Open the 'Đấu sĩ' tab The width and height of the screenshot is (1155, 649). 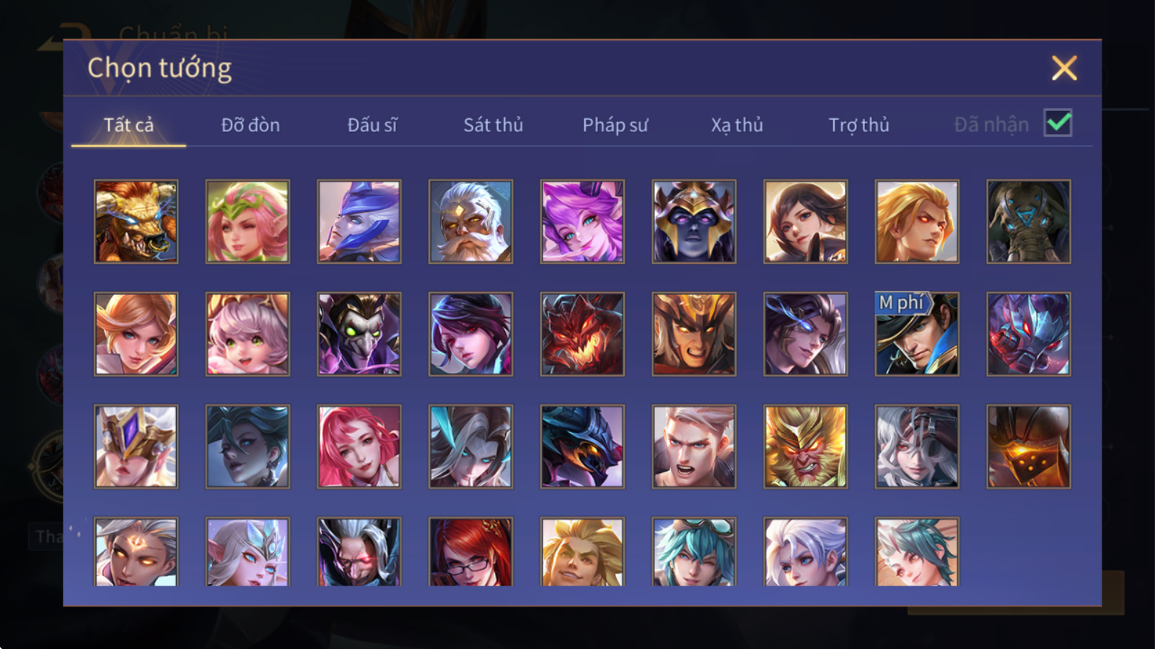pos(372,125)
